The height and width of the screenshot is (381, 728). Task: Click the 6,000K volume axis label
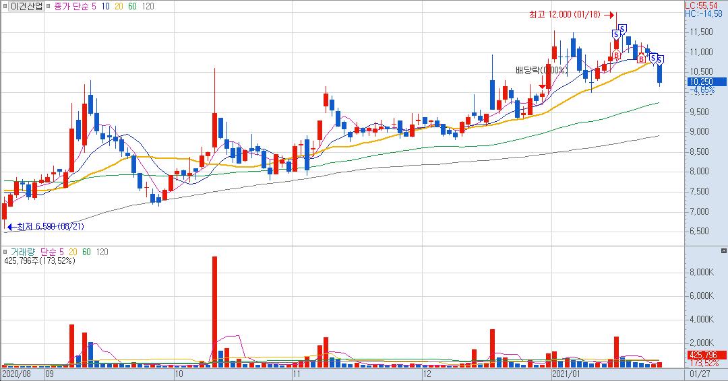click(702, 296)
